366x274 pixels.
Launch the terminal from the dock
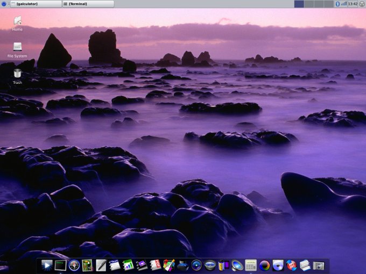(x=60, y=265)
